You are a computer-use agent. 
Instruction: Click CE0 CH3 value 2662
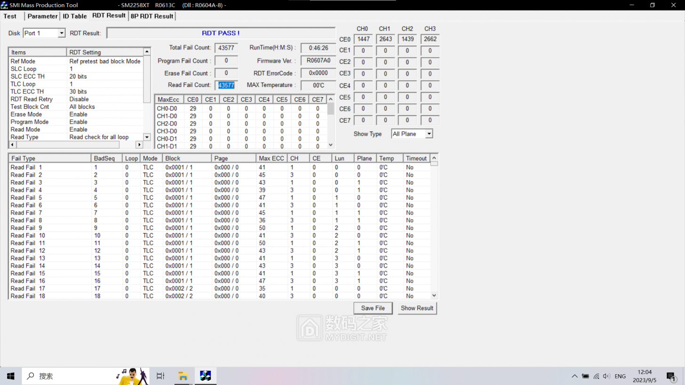[430, 39]
